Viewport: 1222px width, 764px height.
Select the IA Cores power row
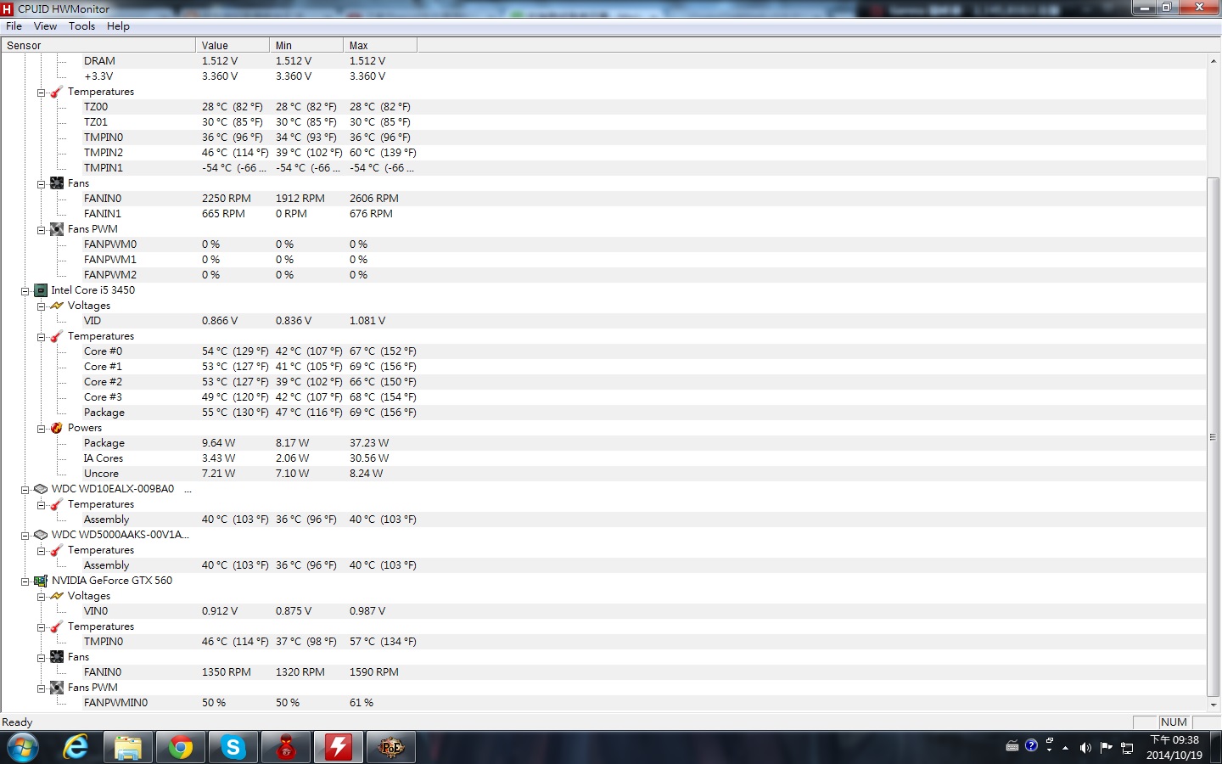pyautogui.click(x=603, y=458)
